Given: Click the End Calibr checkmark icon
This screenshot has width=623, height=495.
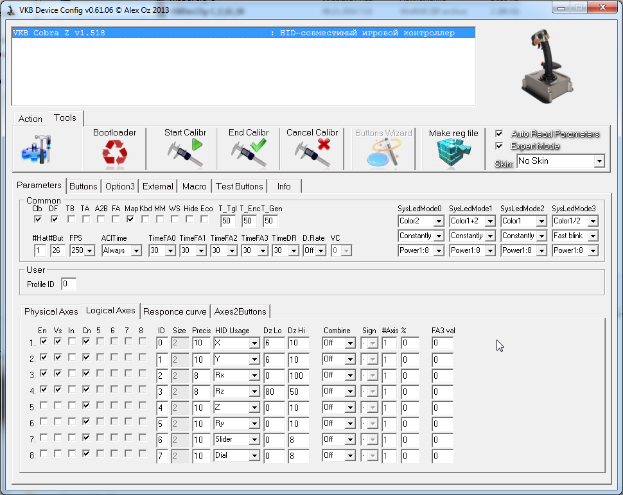Looking at the screenshot, I should (x=249, y=153).
